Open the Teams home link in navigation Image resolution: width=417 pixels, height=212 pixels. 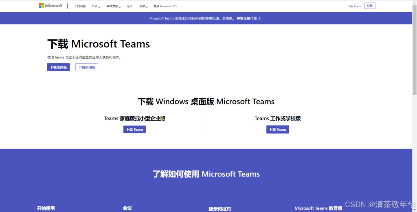click(80, 6)
